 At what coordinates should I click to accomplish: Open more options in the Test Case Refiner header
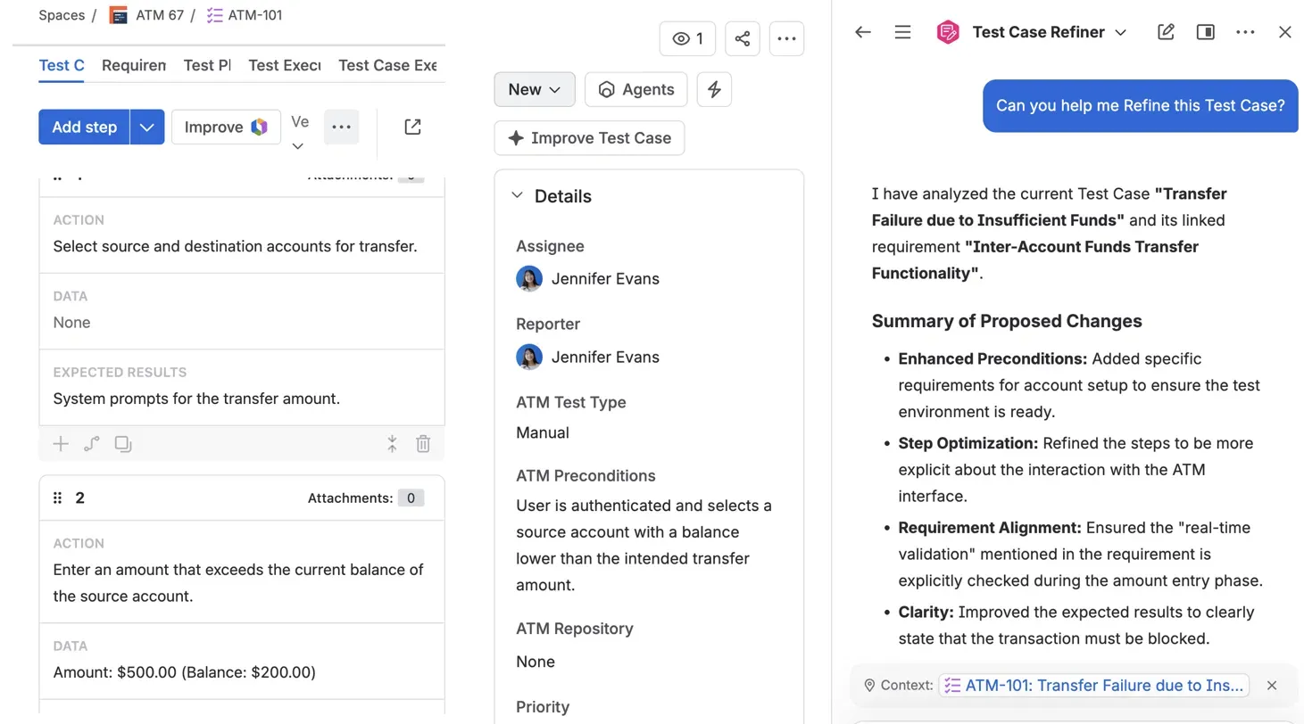click(x=1245, y=32)
